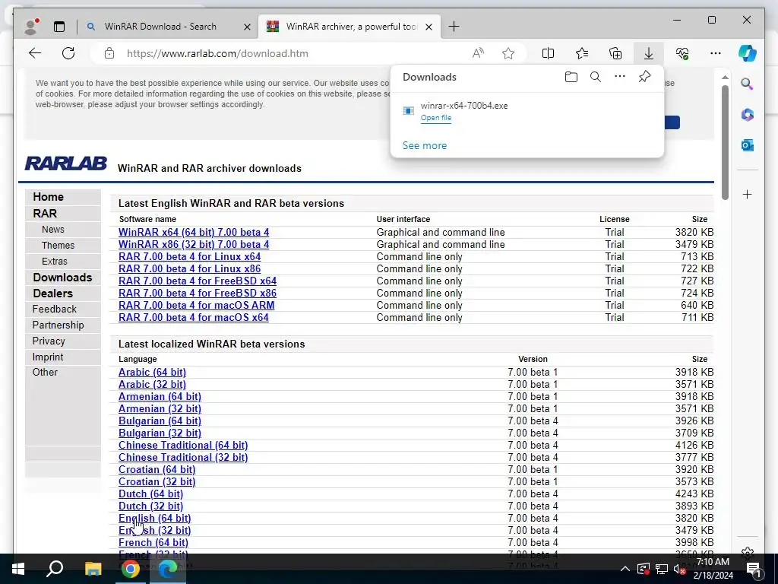The height and width of the screenshot is (584, 778).
Task: Open the Collections icon
Action: (615, 53)
